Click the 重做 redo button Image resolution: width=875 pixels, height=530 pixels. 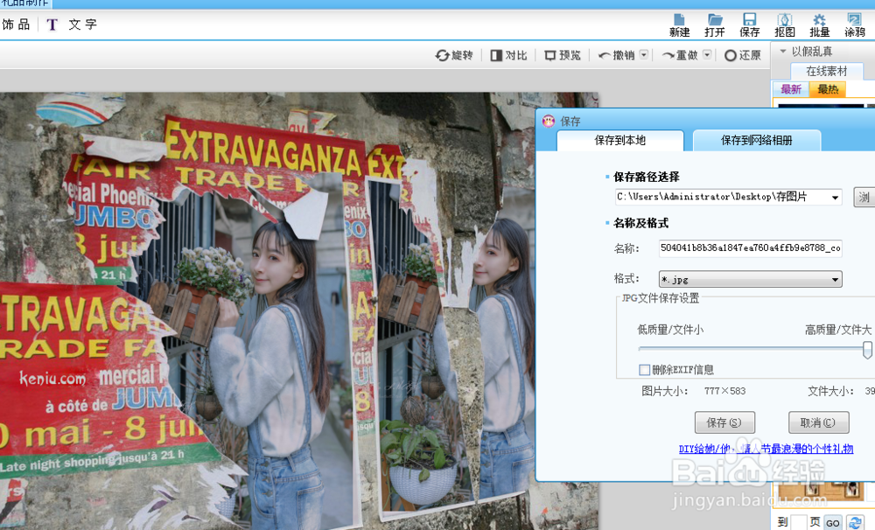point(680,55)
